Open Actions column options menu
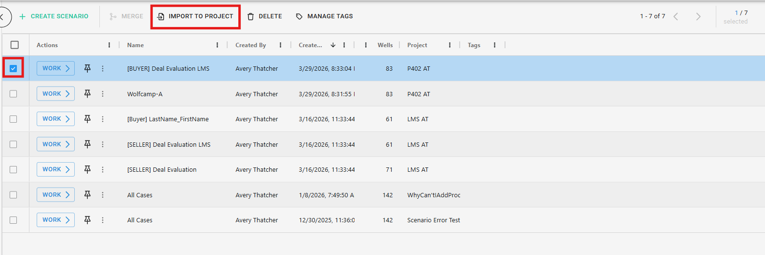This screenshot has width=765, height=255. [109, 45]
